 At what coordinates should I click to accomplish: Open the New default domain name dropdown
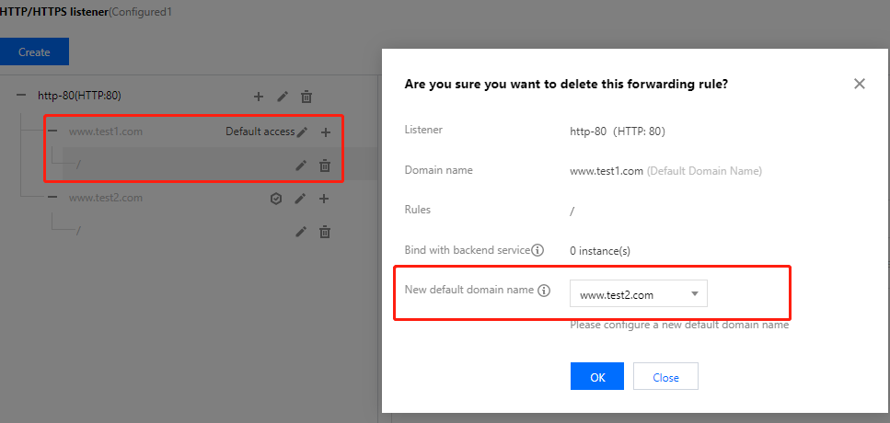point(639,294)
